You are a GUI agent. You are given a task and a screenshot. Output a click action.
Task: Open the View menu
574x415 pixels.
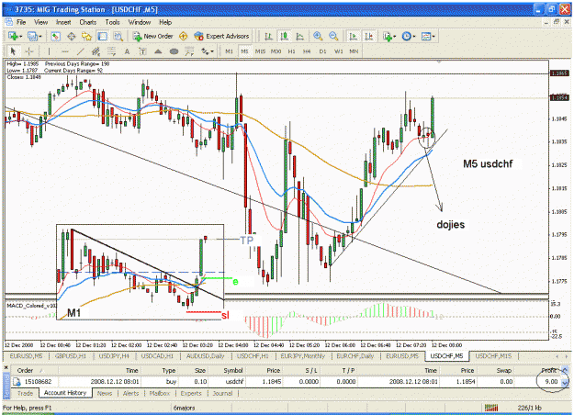[41, 22]
